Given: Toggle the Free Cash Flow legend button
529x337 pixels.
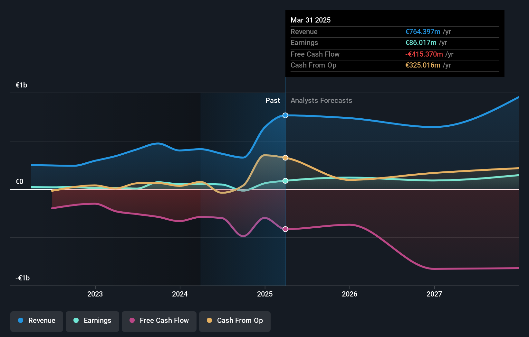Looking at the screenshot, I should [x=159, y=321].
